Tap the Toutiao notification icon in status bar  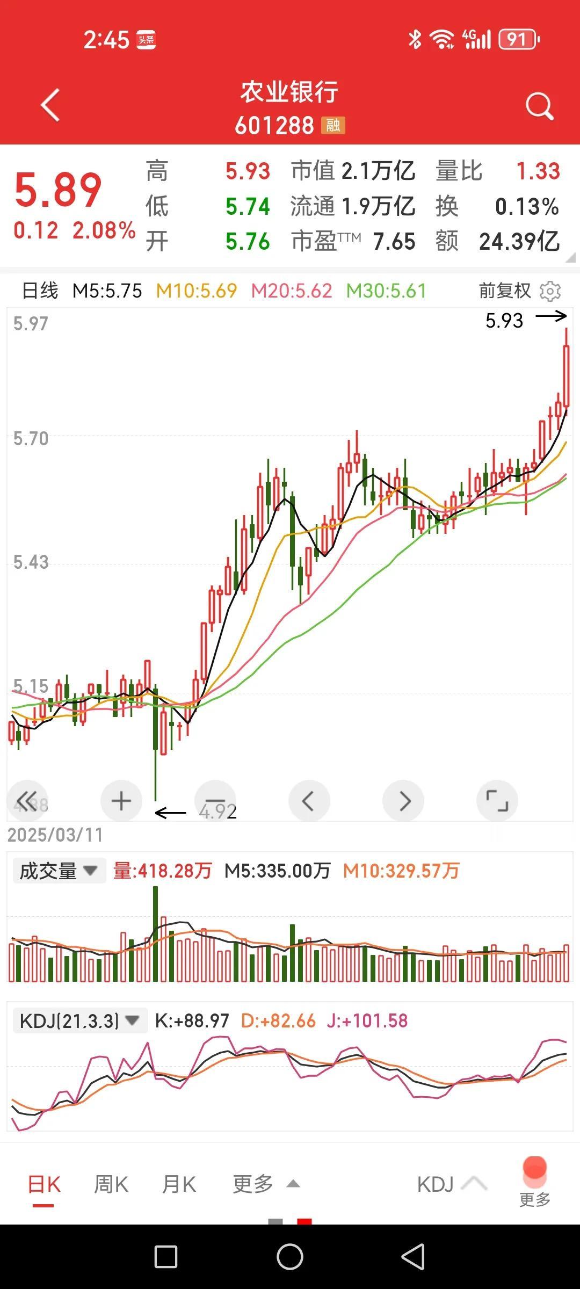coord(146,40)
